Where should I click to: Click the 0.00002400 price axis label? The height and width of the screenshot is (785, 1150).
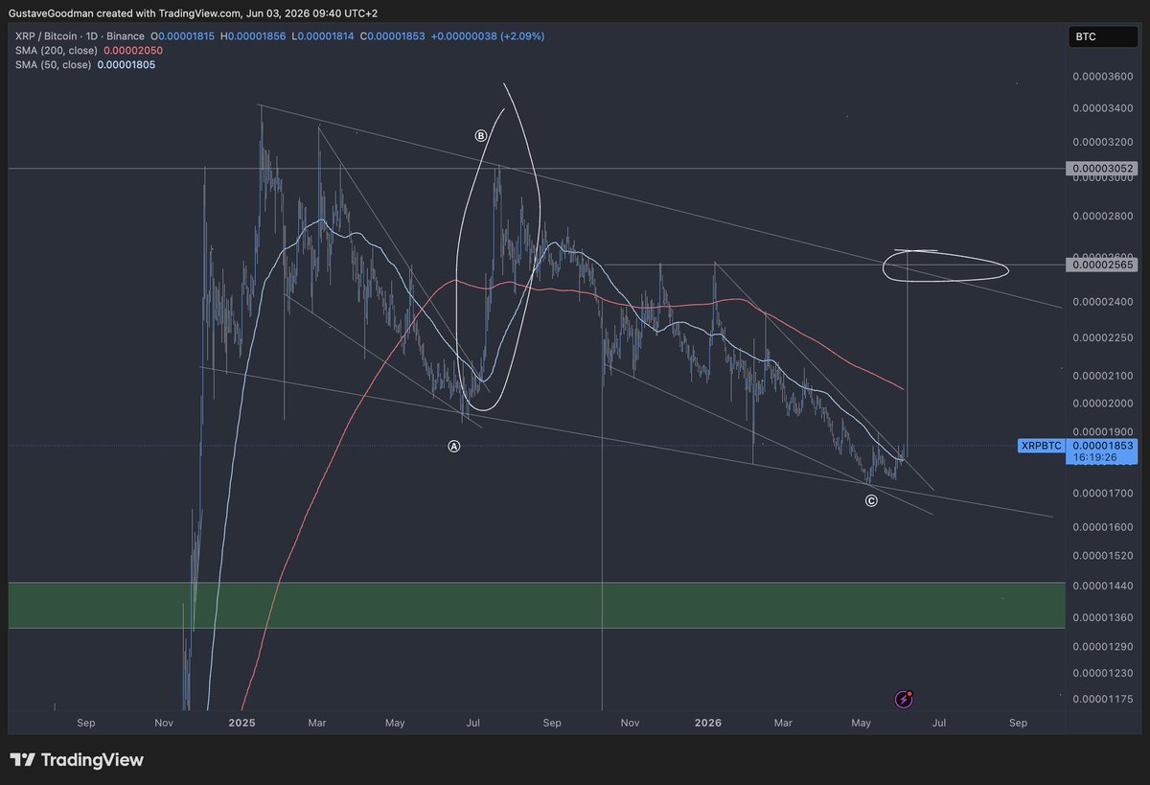pyautogui.click(x=1103, y=302)
